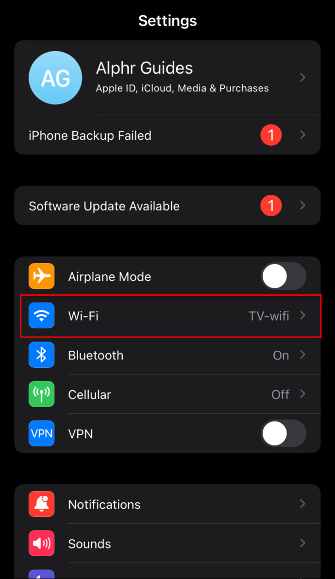This screenshot has width=335, height=579.
Task: Open the Notifications settings row
Action: click(167, 504)
